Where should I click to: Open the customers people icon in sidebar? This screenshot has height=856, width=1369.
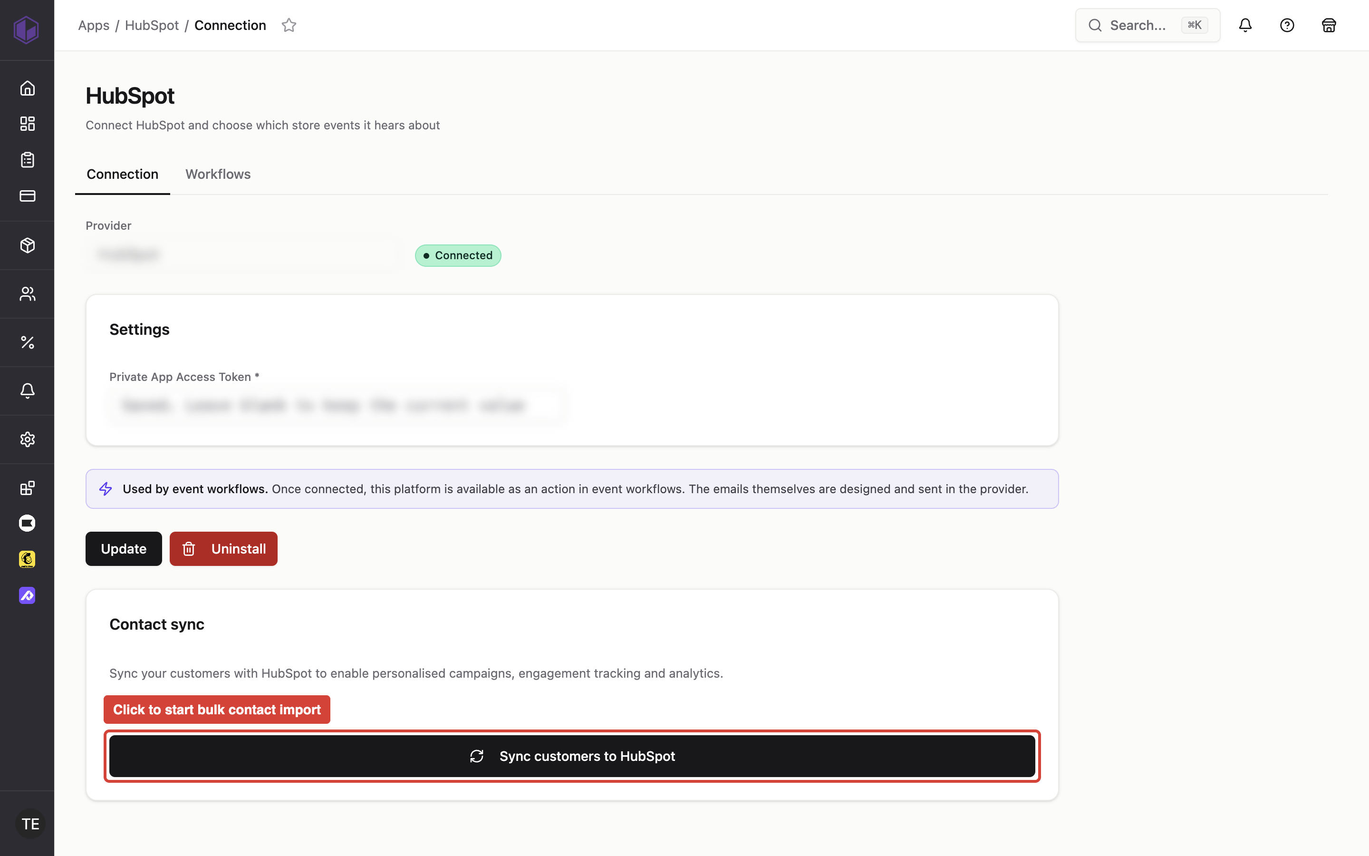(x=27, y=294)
